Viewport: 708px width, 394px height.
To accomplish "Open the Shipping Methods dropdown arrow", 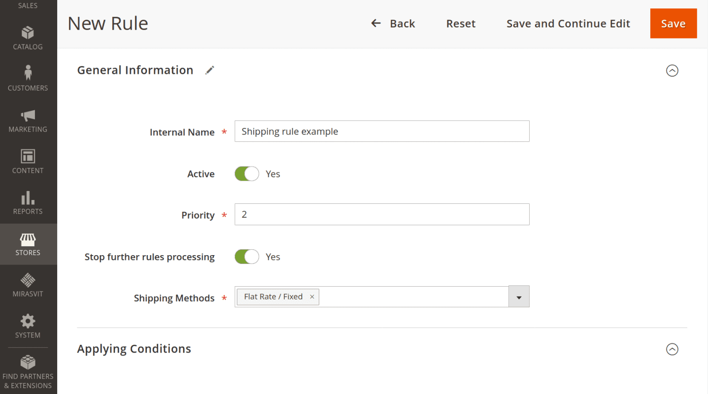I will [x=519, y=296].
